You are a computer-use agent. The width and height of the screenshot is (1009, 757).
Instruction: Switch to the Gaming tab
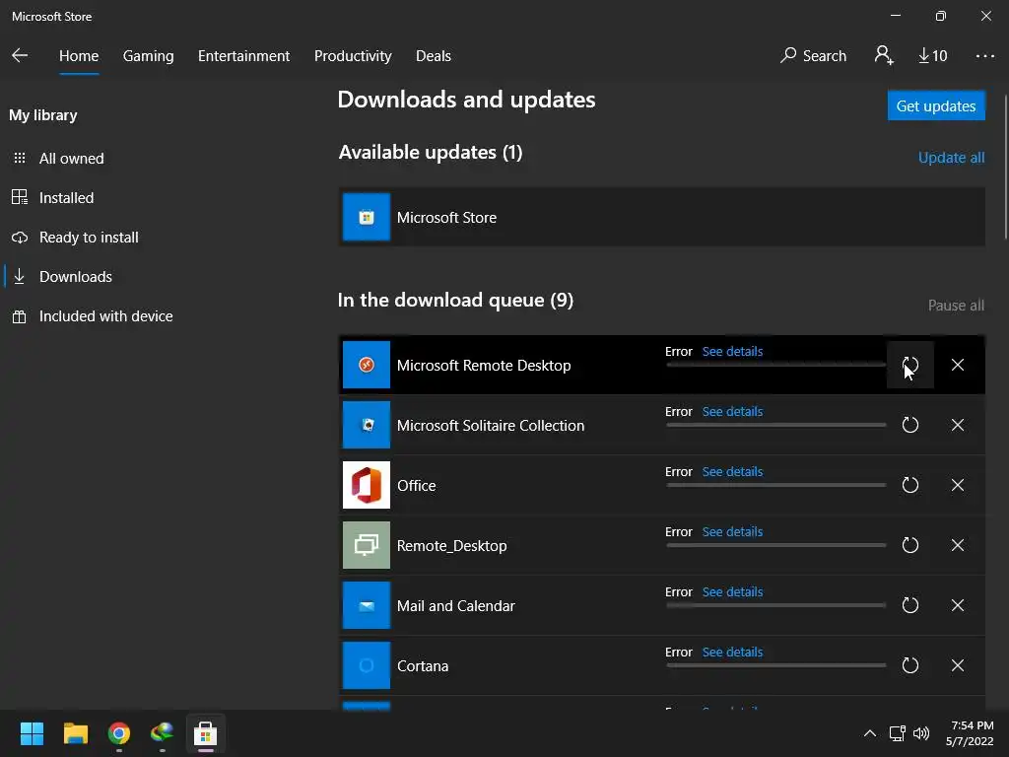point(148,56)
